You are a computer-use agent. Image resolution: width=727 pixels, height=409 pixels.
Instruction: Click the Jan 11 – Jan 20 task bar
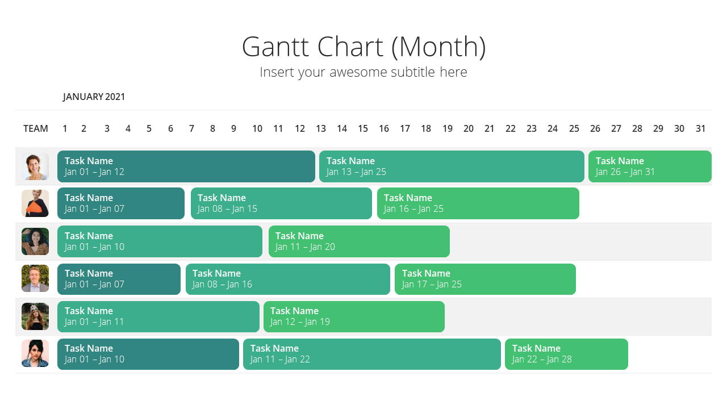click(359, 241)
